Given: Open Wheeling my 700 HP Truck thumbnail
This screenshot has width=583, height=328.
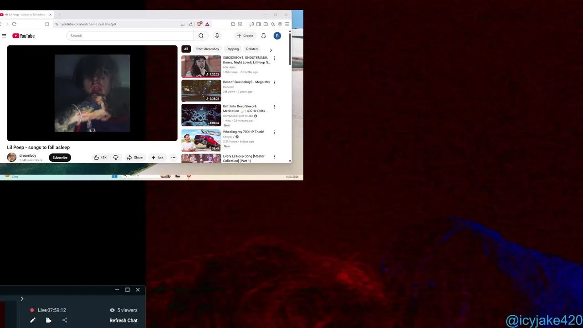Looking at the screenshot, I should (201, 140).
